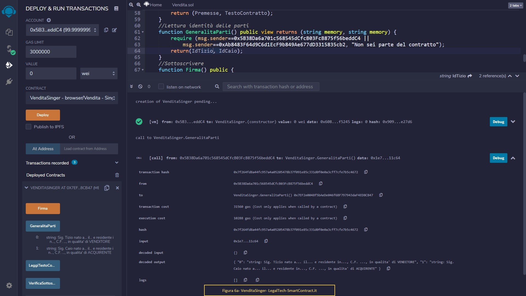The width and height of the screenshot is (526, 296).
Task: Click the Transactions recorded count badge
Action: click(74, 162)
